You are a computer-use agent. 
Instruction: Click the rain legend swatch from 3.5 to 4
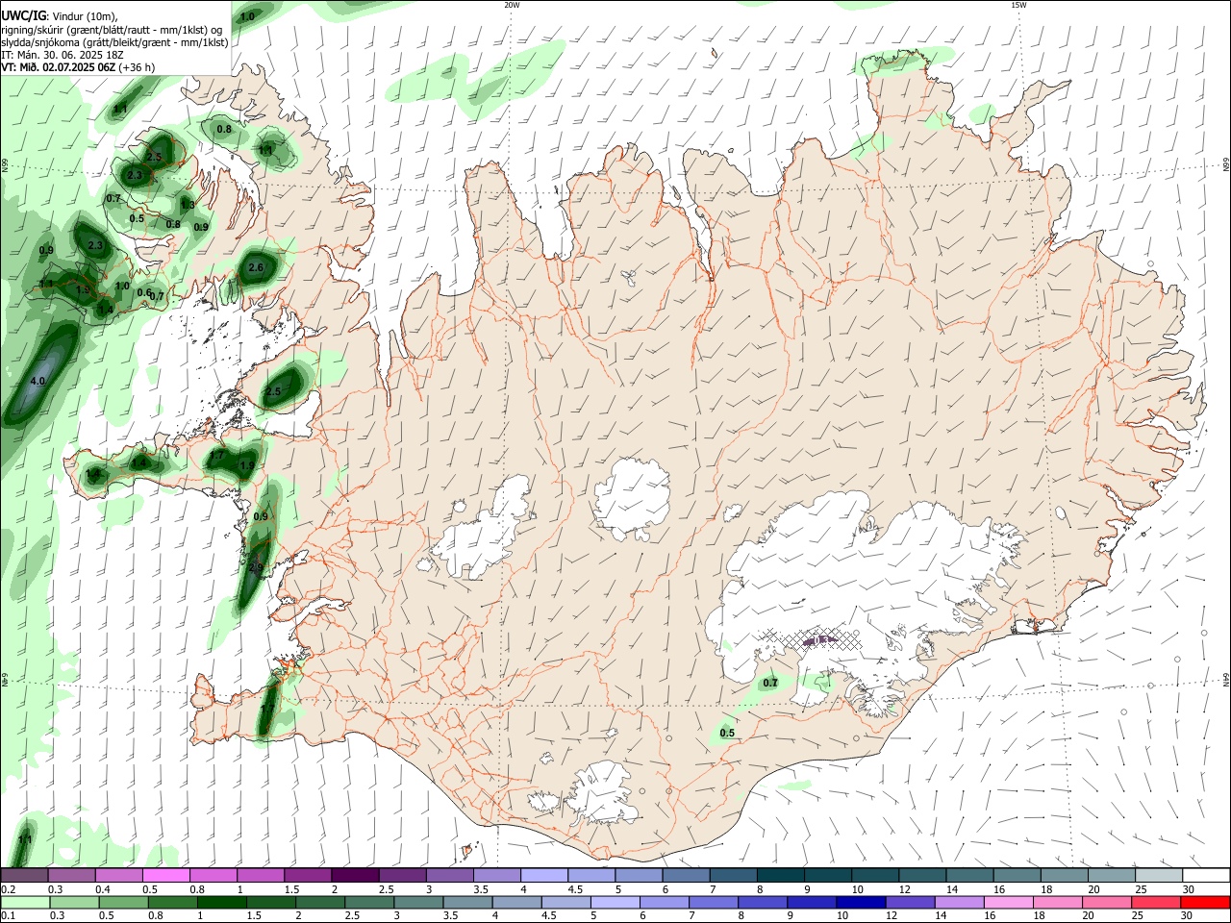click(x=468, y=902)
